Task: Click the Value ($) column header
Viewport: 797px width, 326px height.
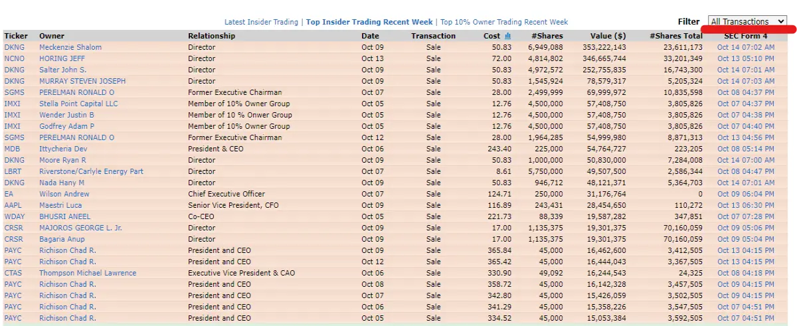Action: [608, 36]
